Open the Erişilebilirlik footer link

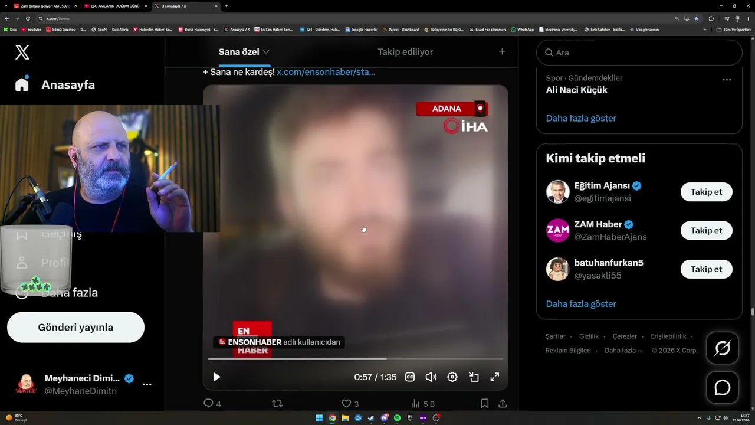point(668,336)
